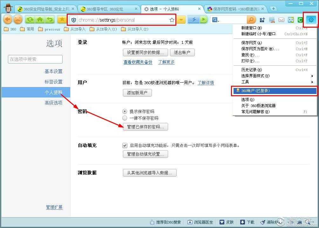319x228 pixels.
Task: Click the orange forward face button
Action: click(x=18, y=20)
